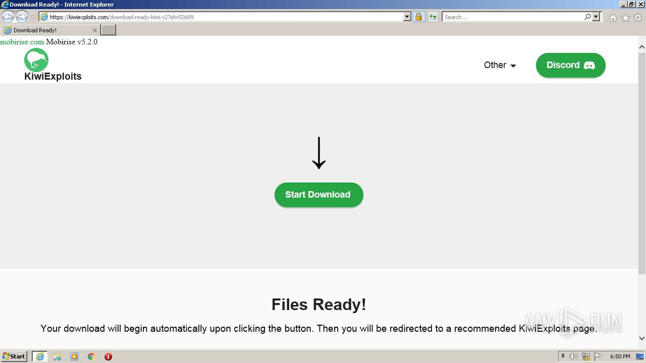This screenshot has height=363, width=646.
Task: Open the Discord button
Action: [x=570, y=65]
